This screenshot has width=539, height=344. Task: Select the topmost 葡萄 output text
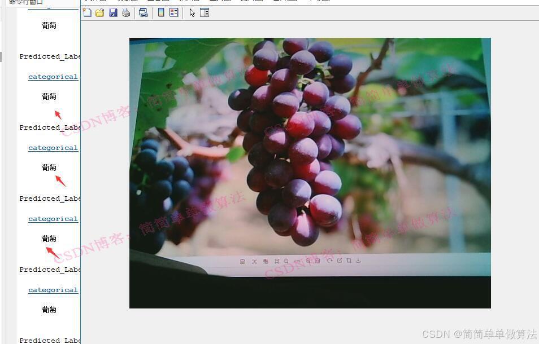pos(49,25)
